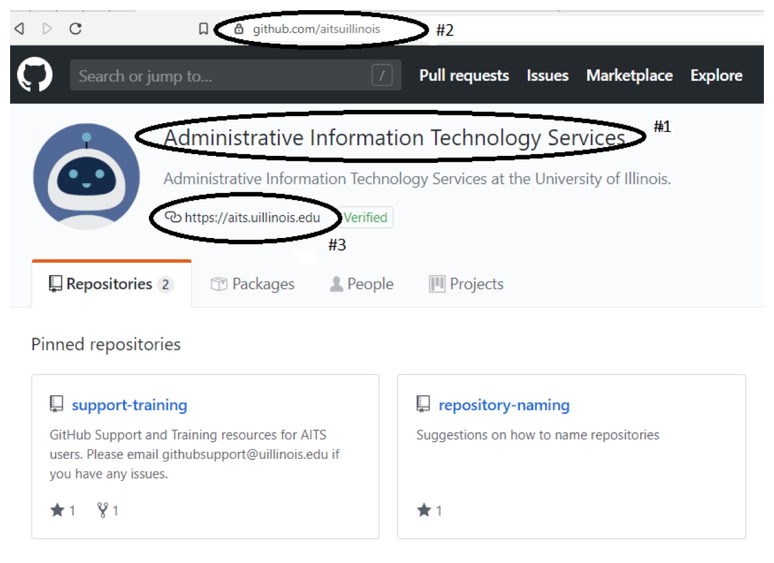Open the repository-naming repository link

coord(504,405)
